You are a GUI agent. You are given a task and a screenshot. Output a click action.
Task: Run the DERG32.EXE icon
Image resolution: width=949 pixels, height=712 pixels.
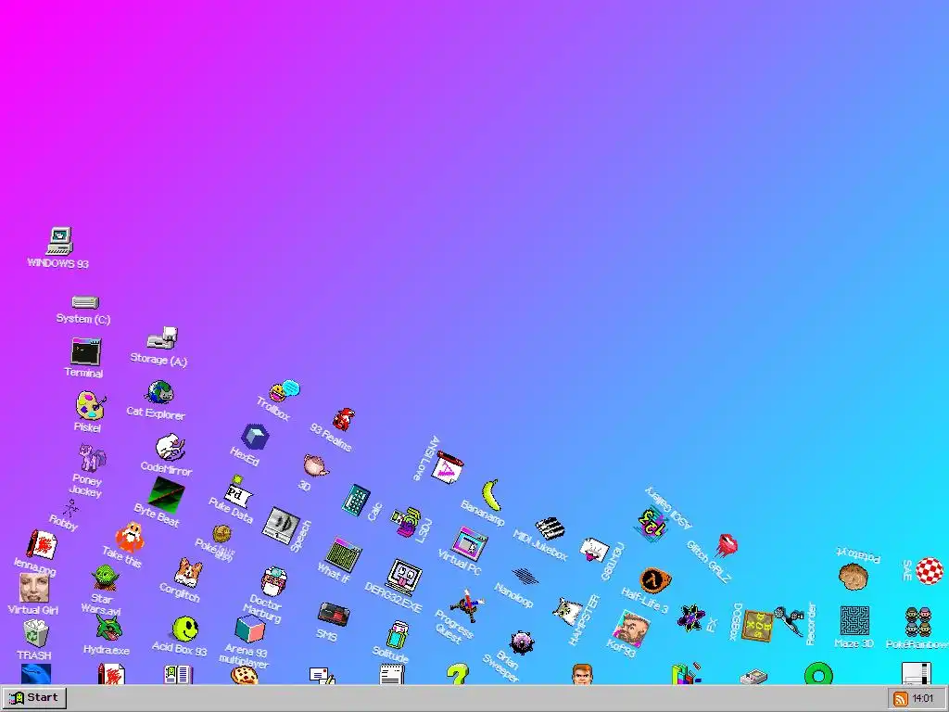[x=404, y=577]
